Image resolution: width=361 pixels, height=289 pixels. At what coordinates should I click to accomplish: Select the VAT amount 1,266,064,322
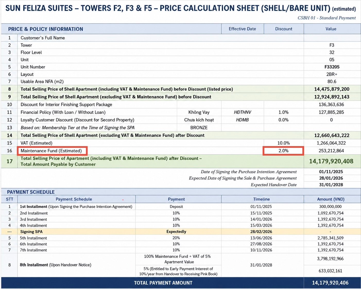[331, 143]
